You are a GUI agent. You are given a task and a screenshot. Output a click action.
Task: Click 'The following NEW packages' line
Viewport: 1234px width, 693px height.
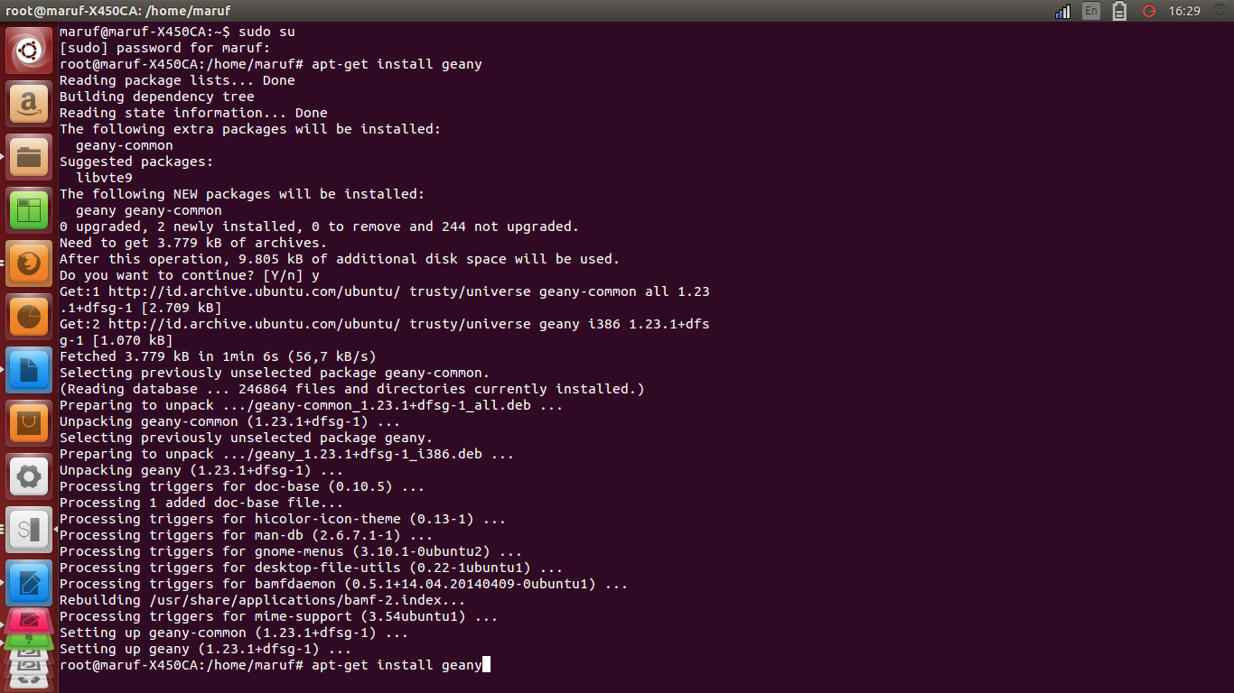click(x=242, y=194)
